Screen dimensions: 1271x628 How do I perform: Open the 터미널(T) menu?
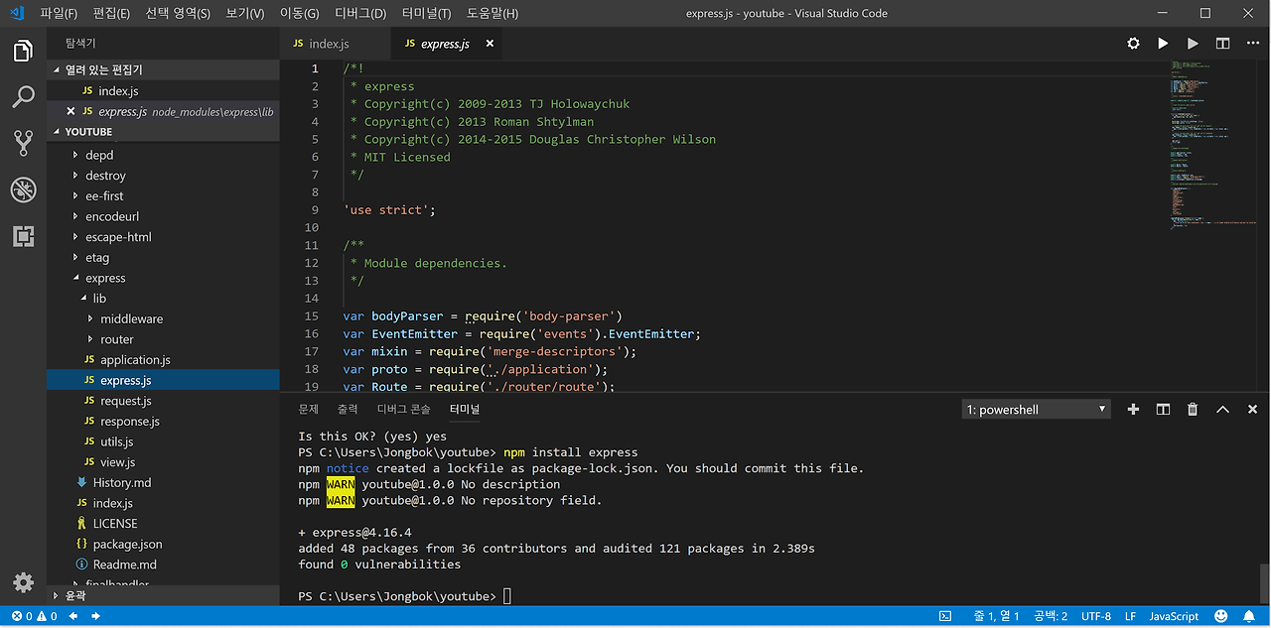point(426,13)
